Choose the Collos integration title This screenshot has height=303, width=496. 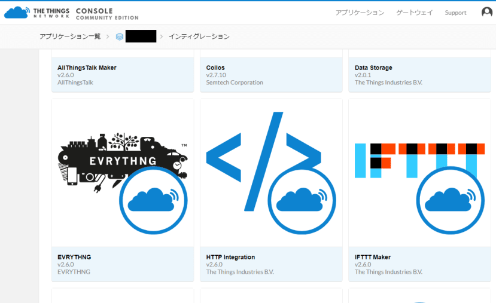(x=215, y=68)
